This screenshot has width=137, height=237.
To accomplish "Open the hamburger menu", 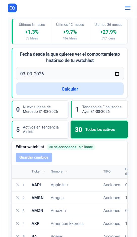I will coord(127,8).
